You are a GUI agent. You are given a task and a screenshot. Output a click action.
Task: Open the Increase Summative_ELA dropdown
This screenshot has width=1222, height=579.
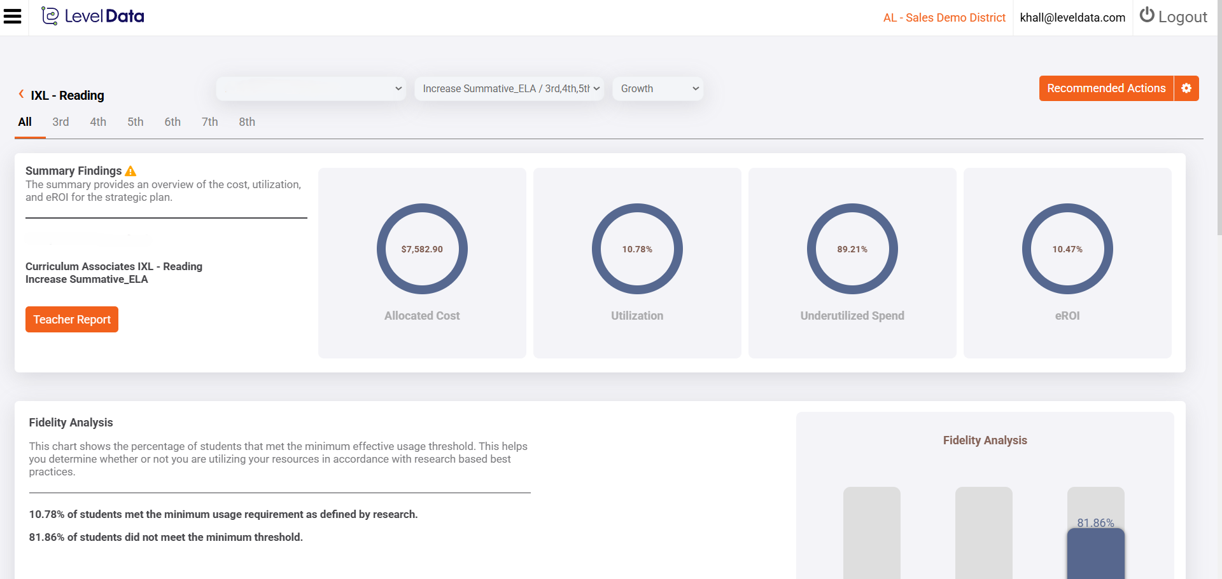click(x=509, y=89)
